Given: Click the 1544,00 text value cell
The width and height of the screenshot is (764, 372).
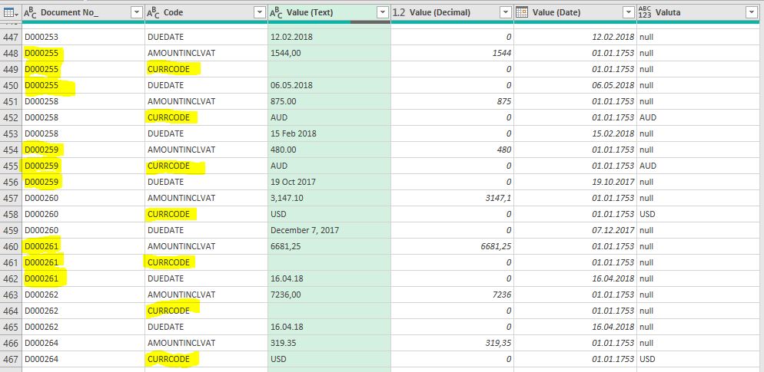Looking at the screenshot, I should tap(330, 53).
